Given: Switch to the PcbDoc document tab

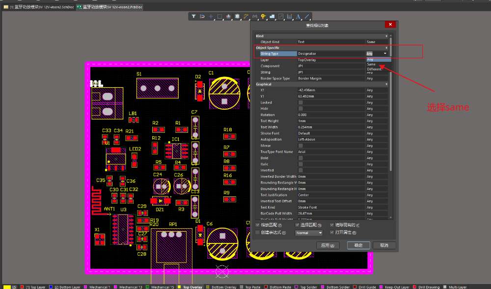Looking at the screenshot, I should [x=109, y=7].
